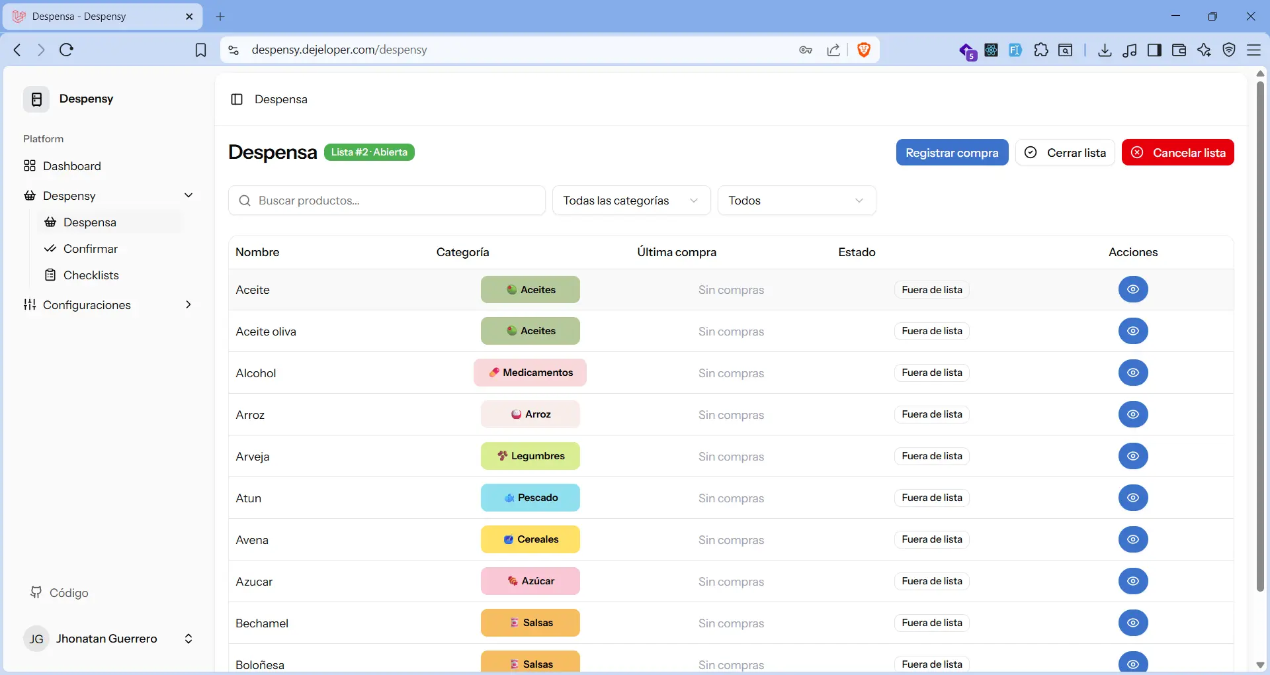Screen dimensions: 1270x675
Task: Toggle the sidebar panel icon beside Despensa
Action: click(237, 99)
